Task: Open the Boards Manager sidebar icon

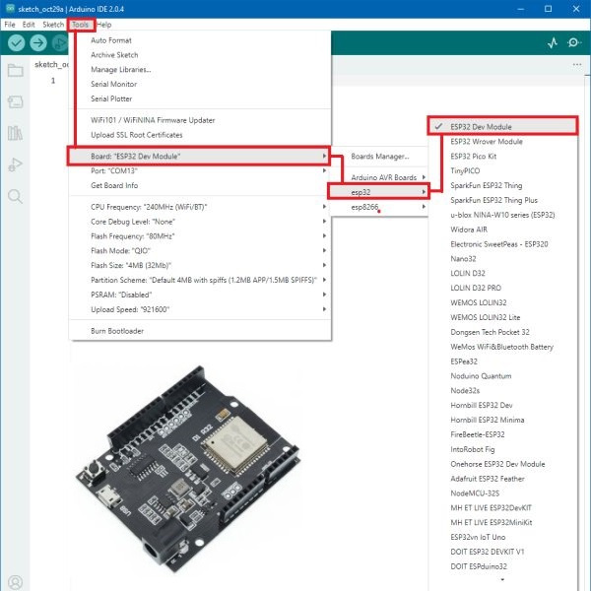Action: tap(15, 102)
